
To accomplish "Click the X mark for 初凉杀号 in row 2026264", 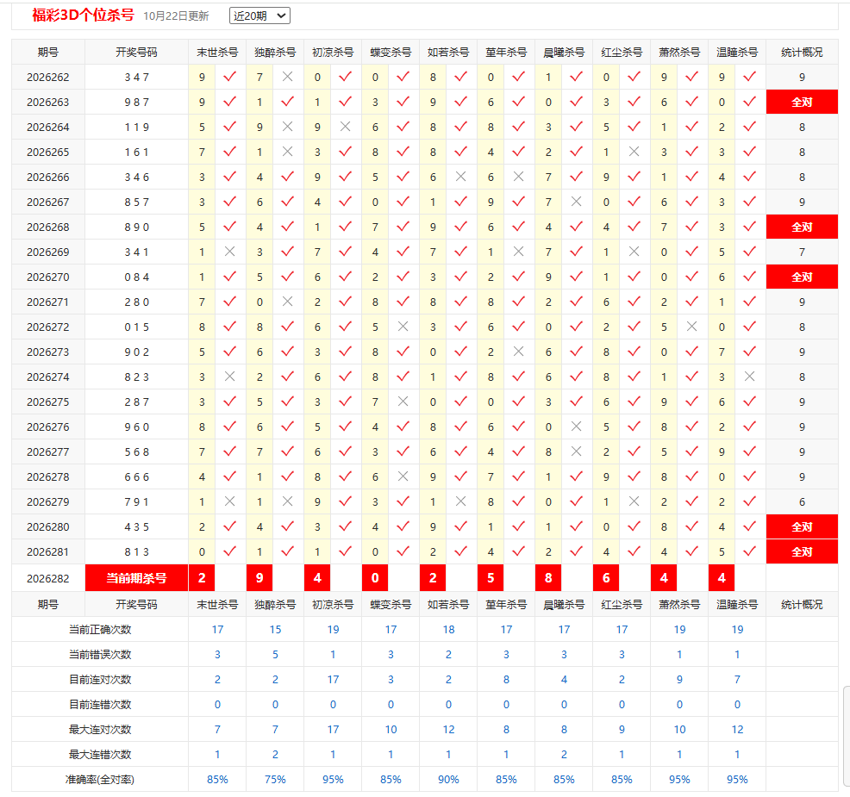I will (345, 127).
